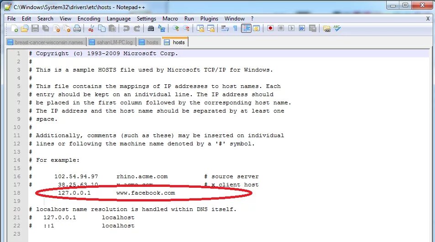Open the Search menu
This screenshot has width=435, height=242.
coord(45,19)
